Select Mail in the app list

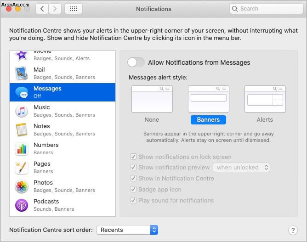point(63,73)
